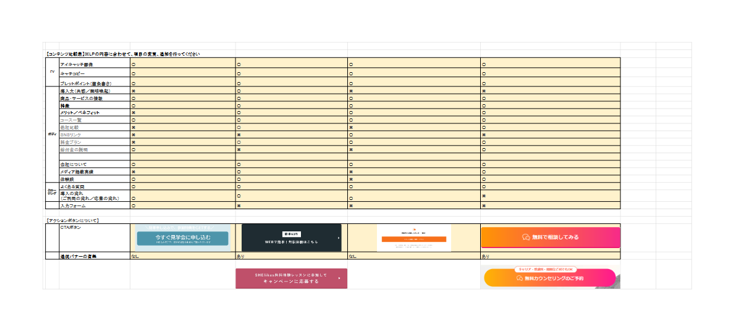The image size is (736, 311).
Task: Click the キャンペーンに応募する pink banner
Action: (x=291, y=278)
